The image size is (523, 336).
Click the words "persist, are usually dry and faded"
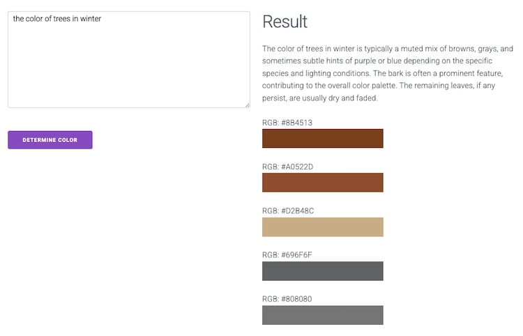point(320,98)
